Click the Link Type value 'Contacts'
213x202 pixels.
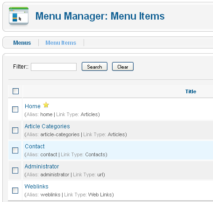[x=95, y=154]
